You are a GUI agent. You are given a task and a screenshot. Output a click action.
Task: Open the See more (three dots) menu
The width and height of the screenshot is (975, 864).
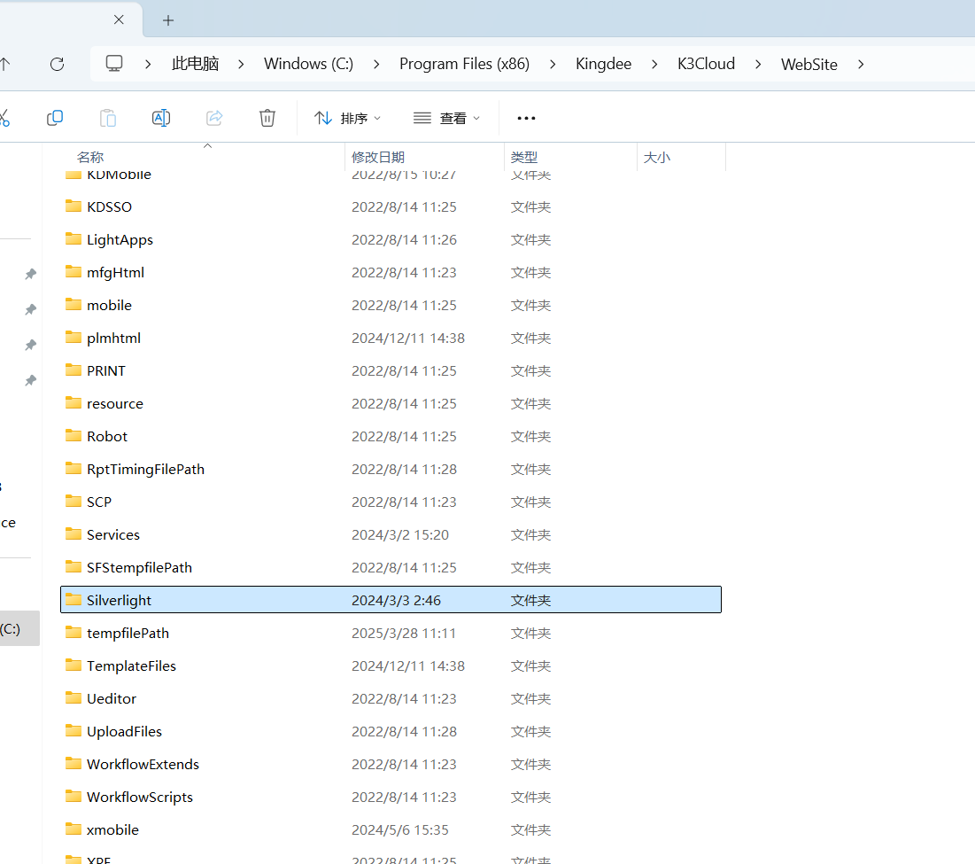tap(526, 118)
